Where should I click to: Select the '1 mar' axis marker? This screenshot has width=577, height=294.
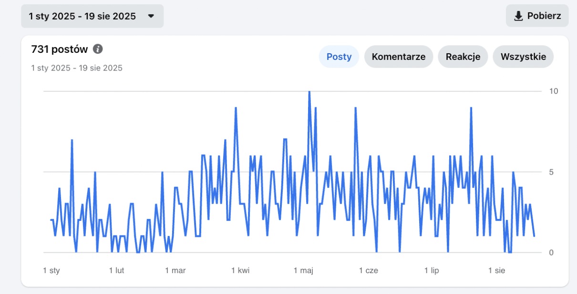tap(175, 270)
